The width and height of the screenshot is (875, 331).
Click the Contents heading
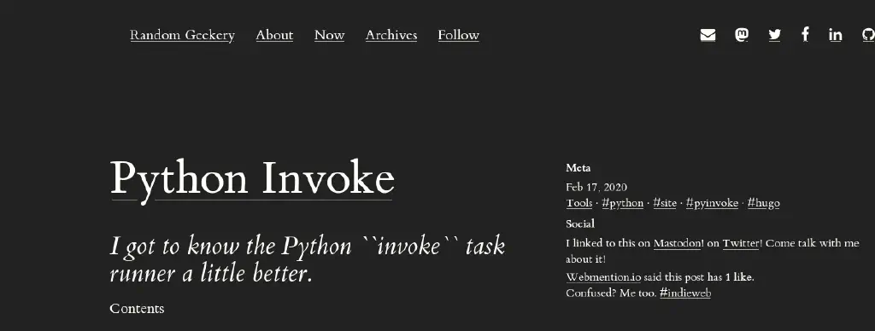coord(137,309)
